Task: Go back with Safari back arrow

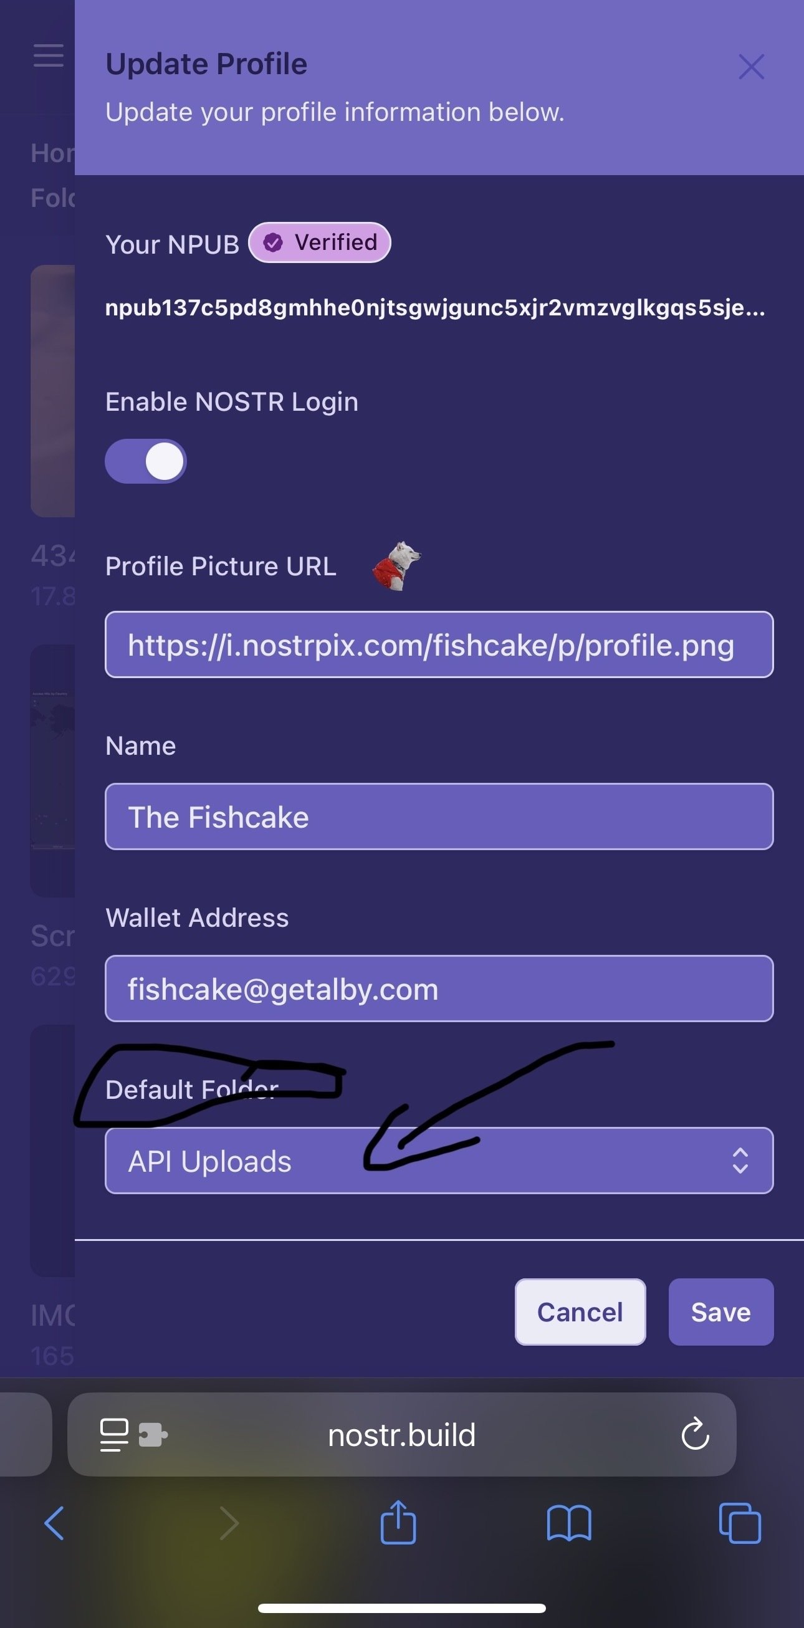Action: click(x=54, y=1523)
